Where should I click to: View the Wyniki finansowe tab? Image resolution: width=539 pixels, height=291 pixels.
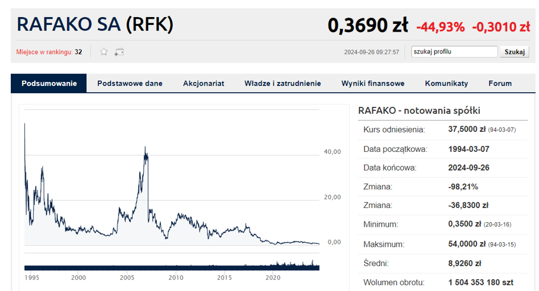coord(373,84)
